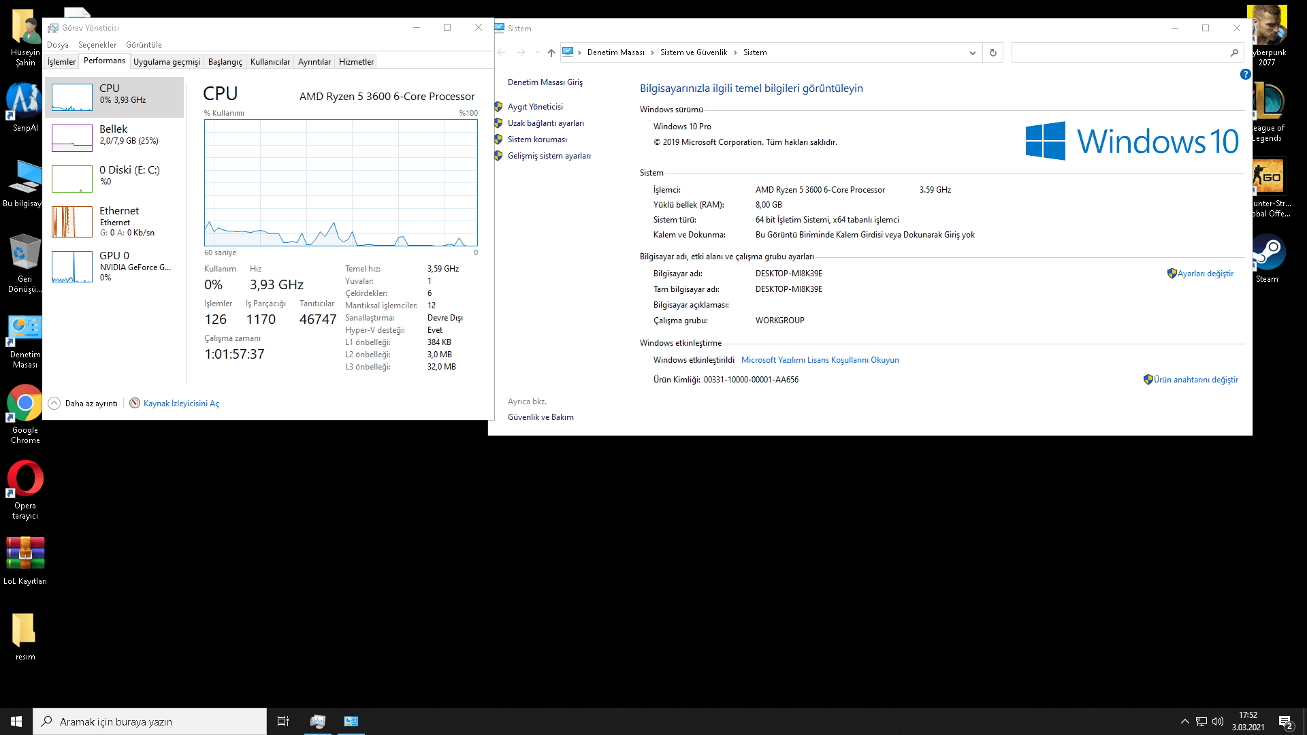Click Ayarları değiştir link
Screen dimensions: 1307x735
coord(1206,274)
